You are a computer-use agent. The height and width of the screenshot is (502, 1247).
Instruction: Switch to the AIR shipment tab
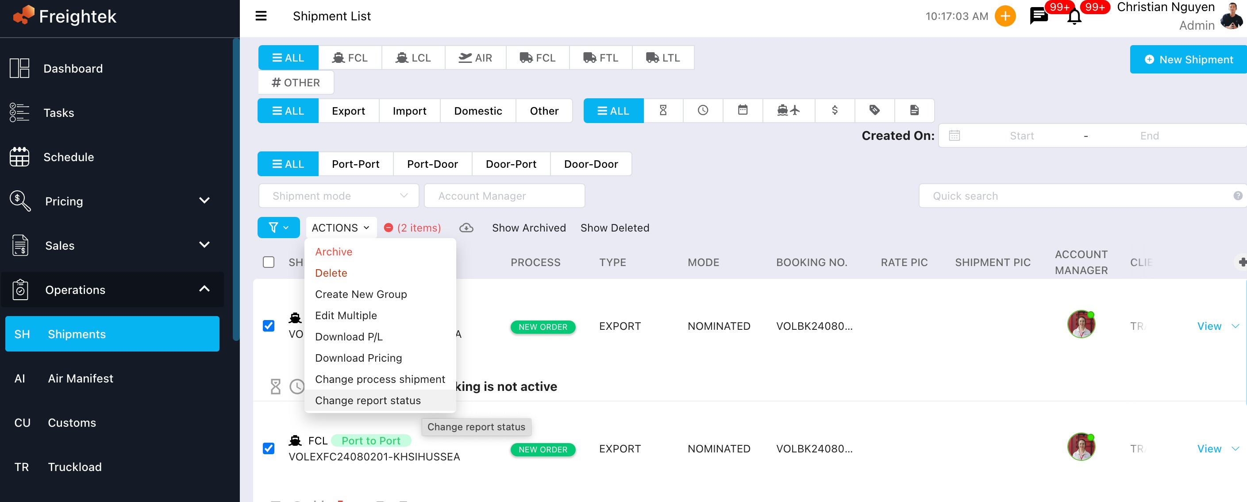tap(475, 58)
